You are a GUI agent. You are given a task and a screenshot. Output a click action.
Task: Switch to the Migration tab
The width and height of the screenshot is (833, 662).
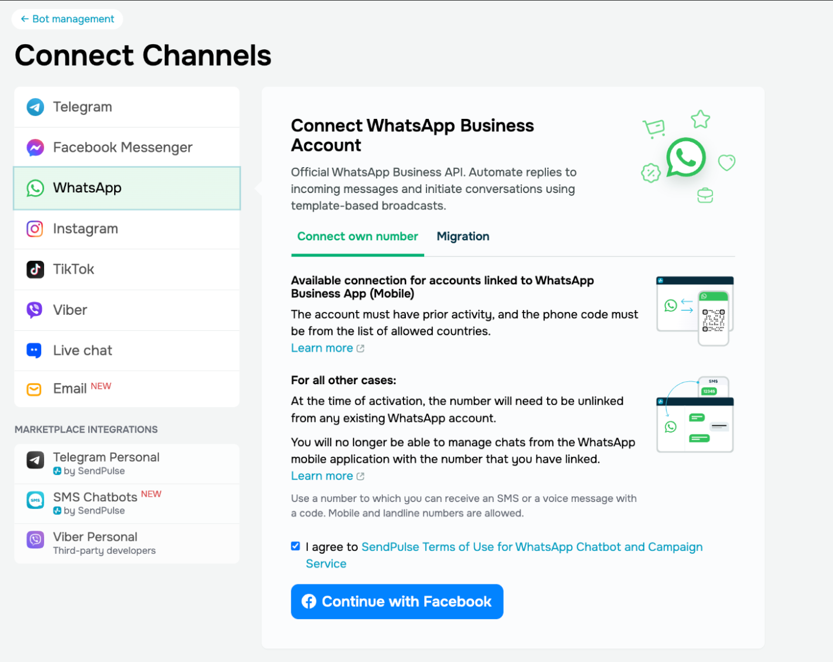[463, 237]
